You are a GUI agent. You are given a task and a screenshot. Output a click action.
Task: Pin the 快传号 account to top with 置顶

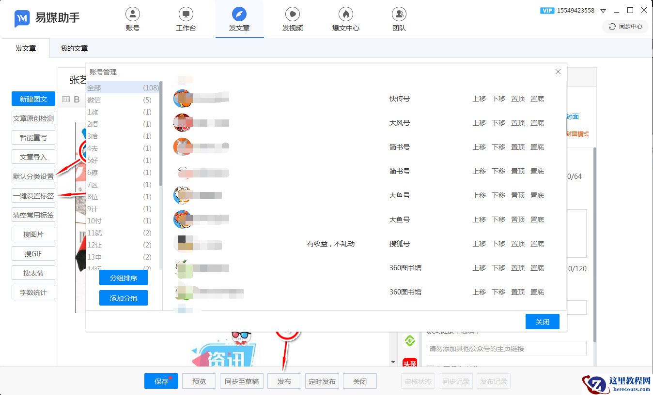518,99
